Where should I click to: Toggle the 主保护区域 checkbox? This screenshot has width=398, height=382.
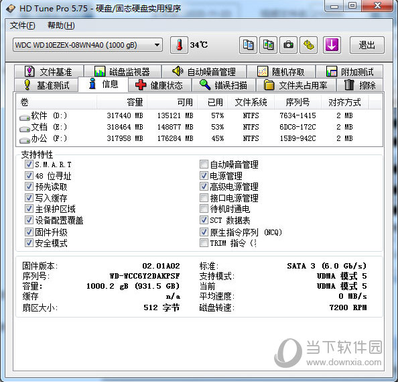(x=29, y=209)
